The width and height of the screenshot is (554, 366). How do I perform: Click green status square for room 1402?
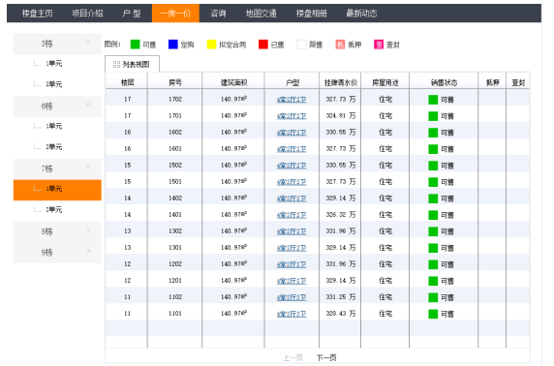tap(433, 198)
